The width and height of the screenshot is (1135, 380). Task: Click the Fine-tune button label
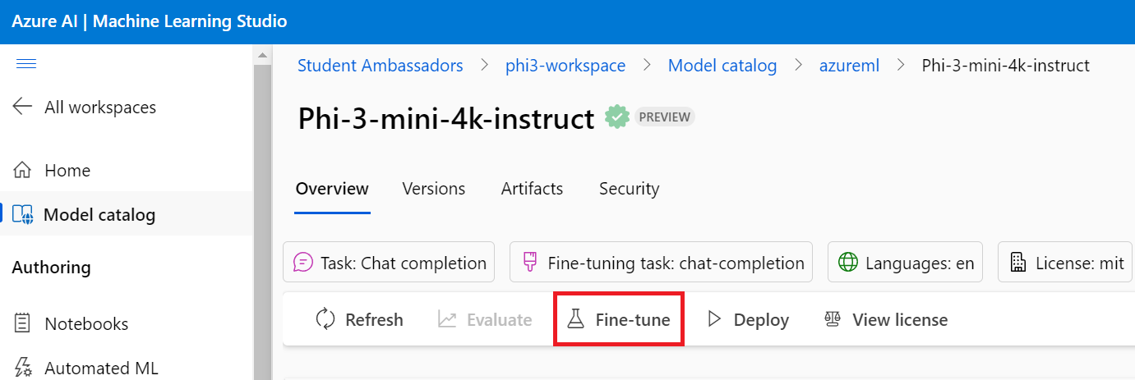tap(633, 319)
